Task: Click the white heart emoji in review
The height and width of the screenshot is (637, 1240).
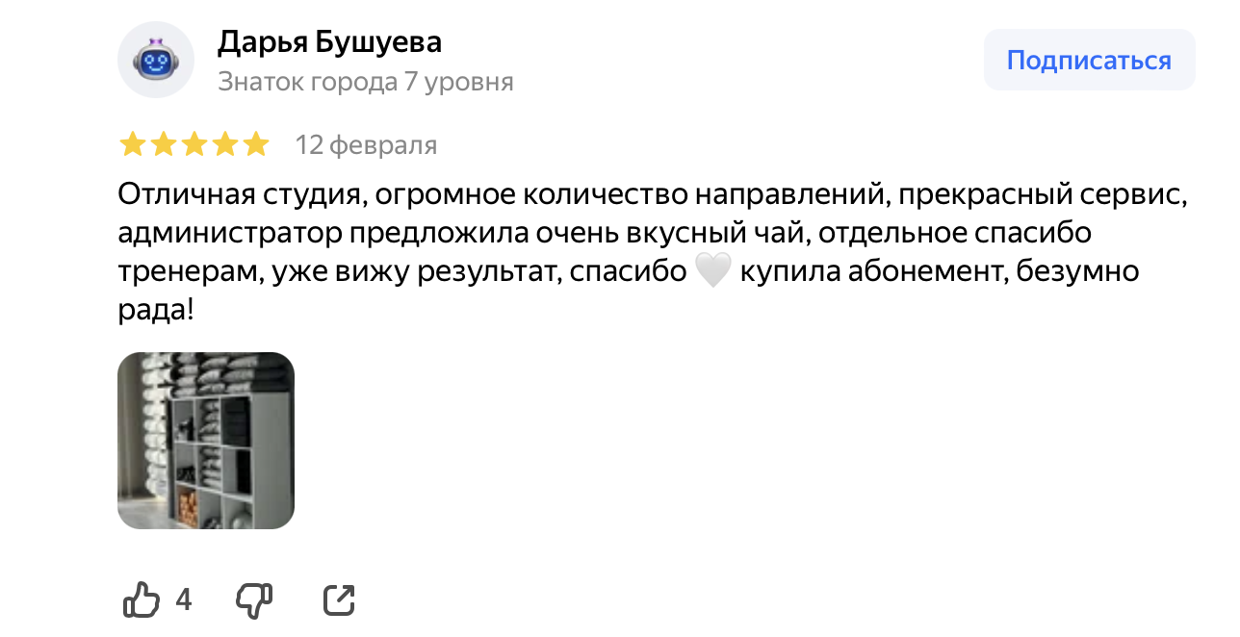Action: click(712, 272)
